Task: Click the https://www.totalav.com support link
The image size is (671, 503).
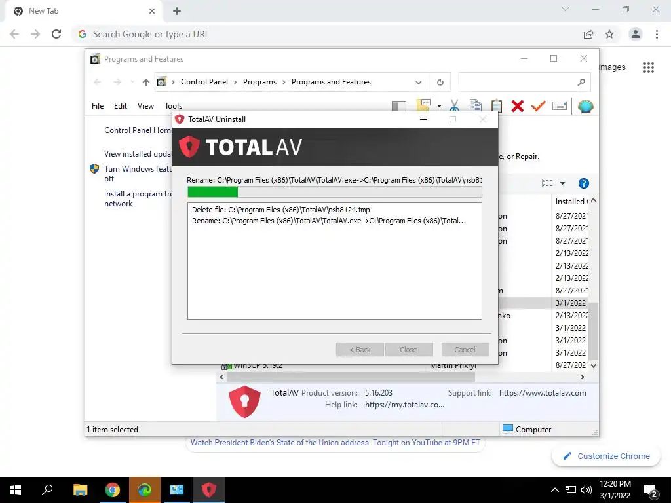Action: pos(543,393)
